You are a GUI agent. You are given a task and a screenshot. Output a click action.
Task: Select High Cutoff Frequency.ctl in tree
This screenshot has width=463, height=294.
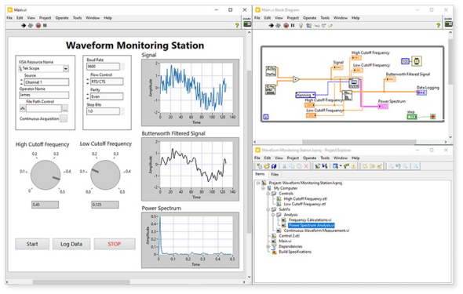(x=305, y=199)
